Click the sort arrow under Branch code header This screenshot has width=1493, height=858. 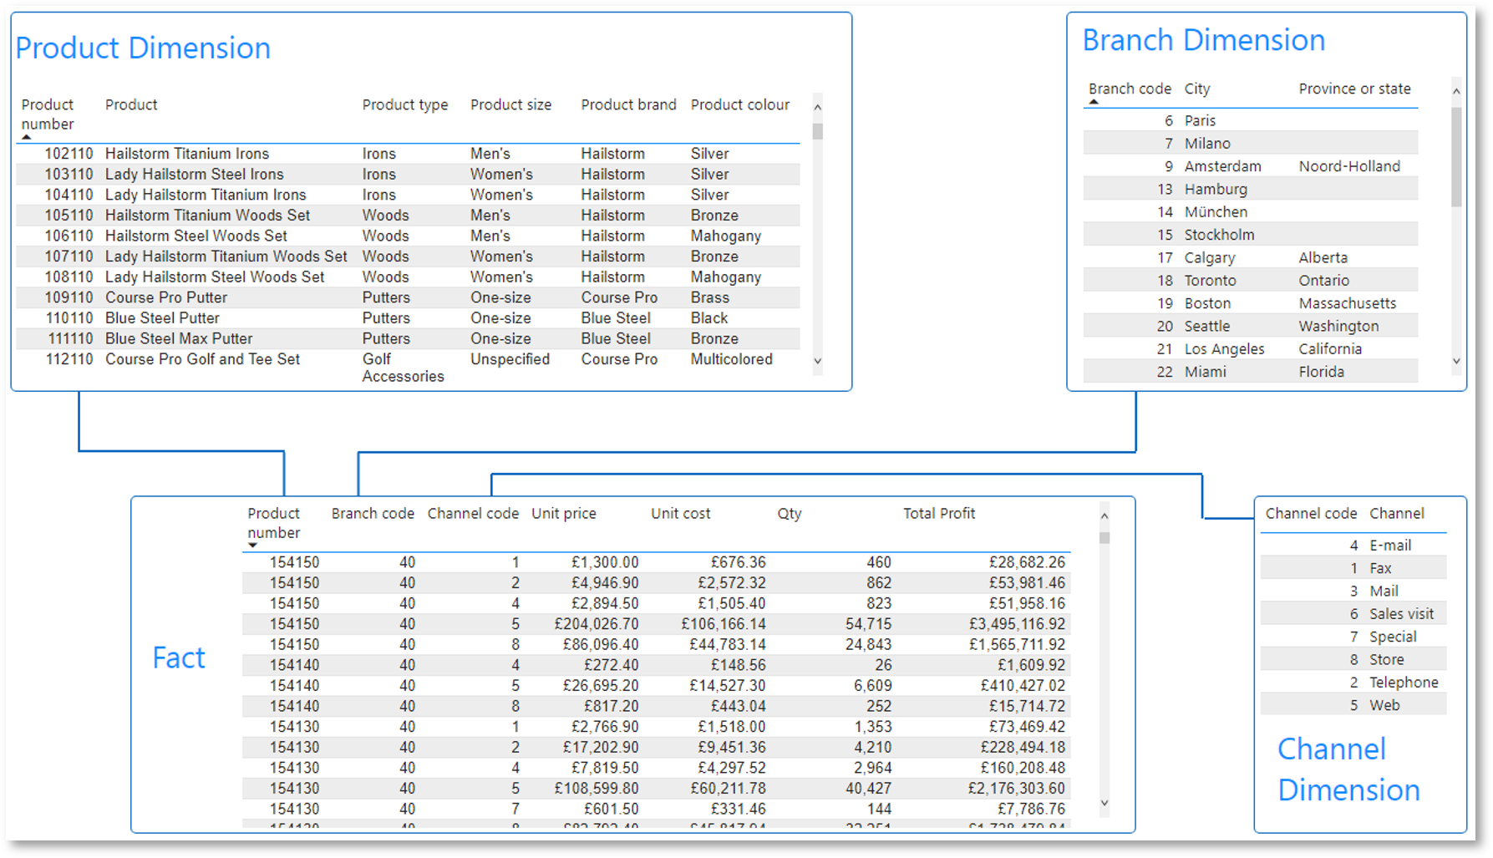pos(1094,101)
